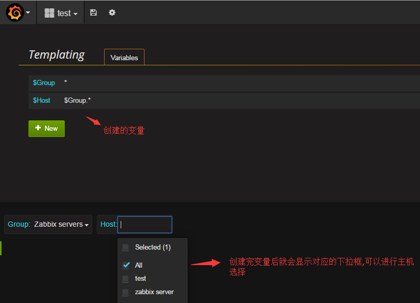This screenshot has height=303, width=420.
Task: Click the Templating heading
Action: click(x=56, y=55)
